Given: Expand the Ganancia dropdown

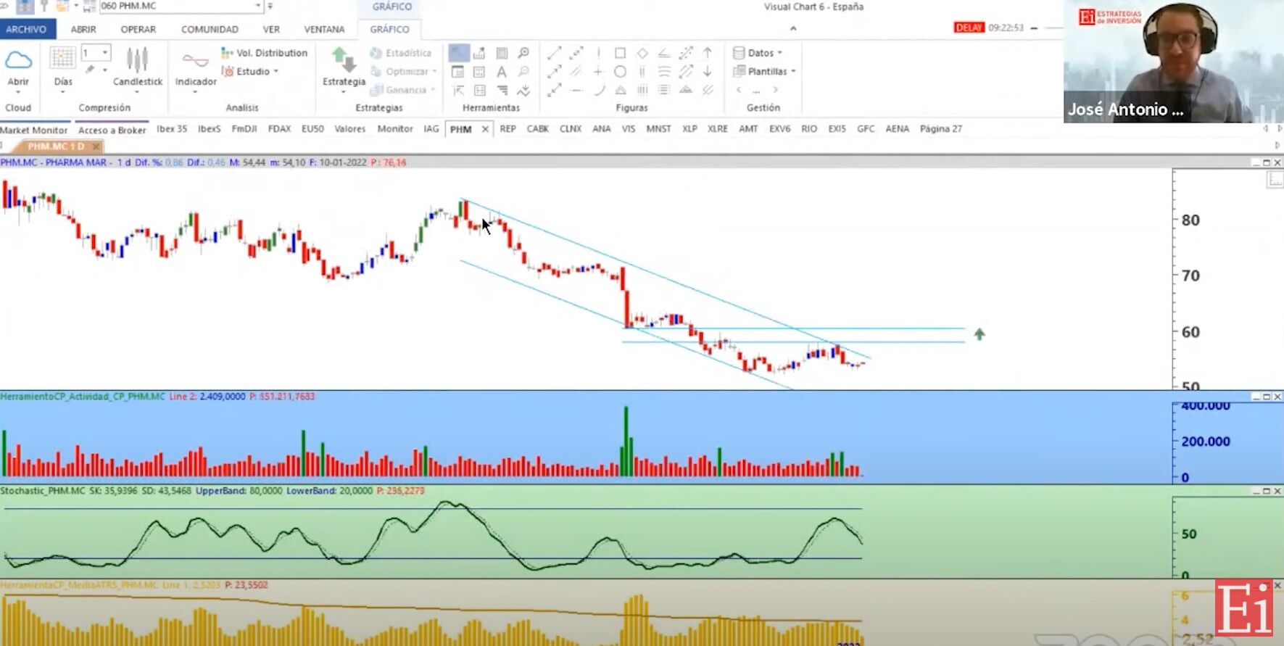Looking at the screenshot, I should [433, 91].
